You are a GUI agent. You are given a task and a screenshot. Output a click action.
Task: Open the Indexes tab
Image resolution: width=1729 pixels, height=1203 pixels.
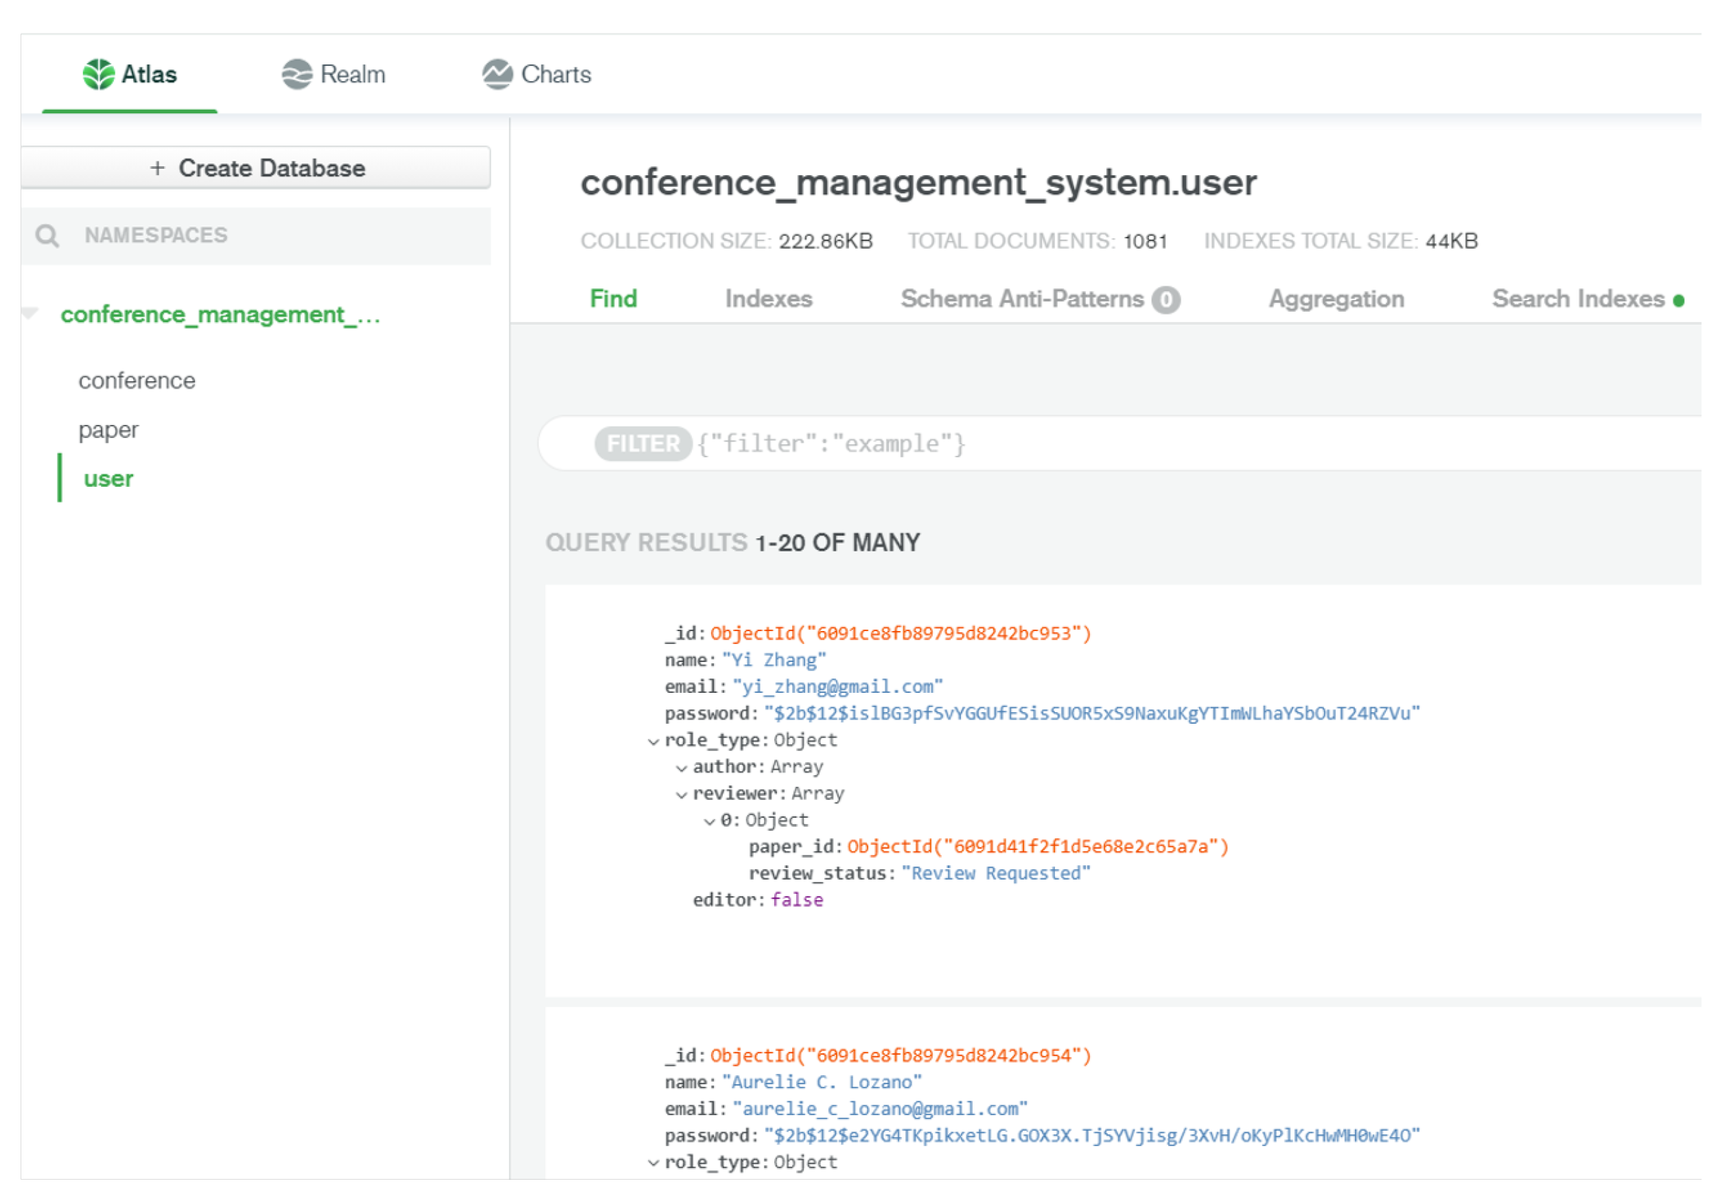(769, 299)
